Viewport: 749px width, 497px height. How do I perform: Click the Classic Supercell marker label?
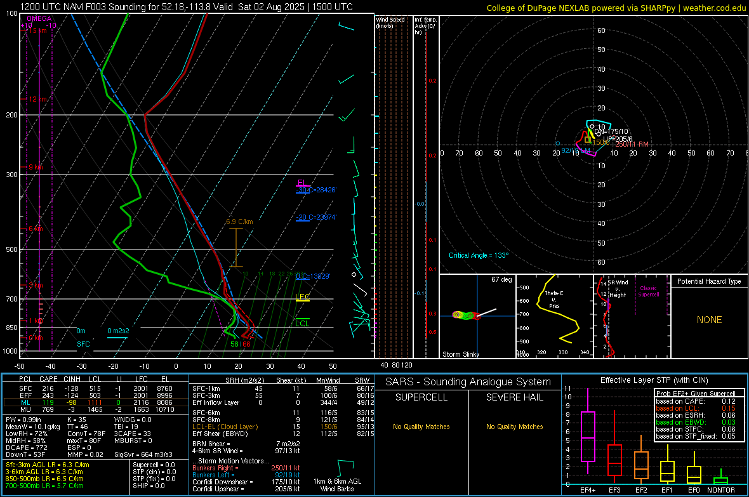[x=648, y=291]
